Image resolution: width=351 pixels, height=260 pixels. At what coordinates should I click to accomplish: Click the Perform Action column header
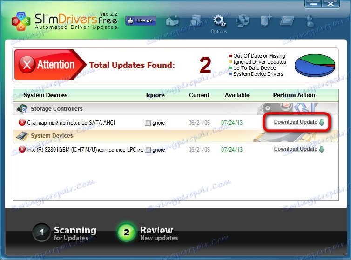pyautogui.click(x=294, y=95)
